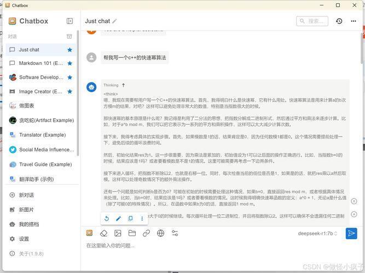Click the sidebar conversation list scrollbar
The width and height of the screenshot is (365, 273).
click(x=78, y=93)
